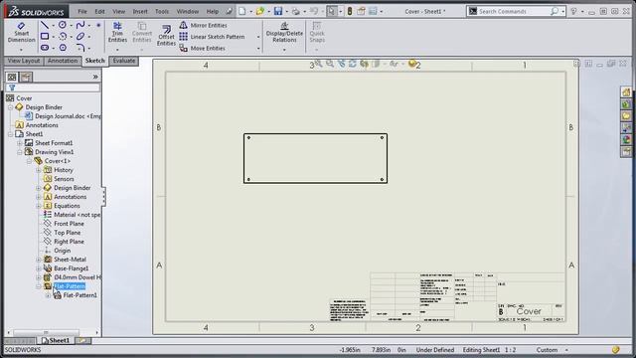This screenshot has height=358, width=636.
Task: Select the Corner Rectangle tool
Action: [x=45, y=37]
